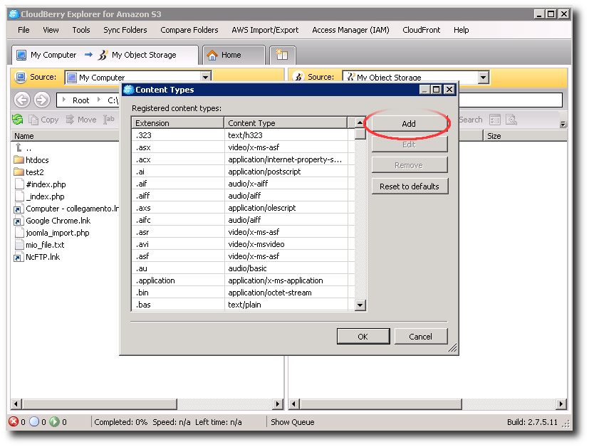
Task: Click the Extension column header
Action: [177, 122]
